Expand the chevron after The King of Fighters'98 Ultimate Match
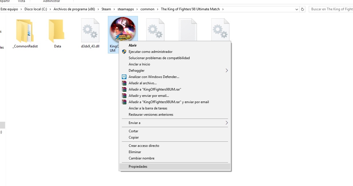 pos(223,9)
